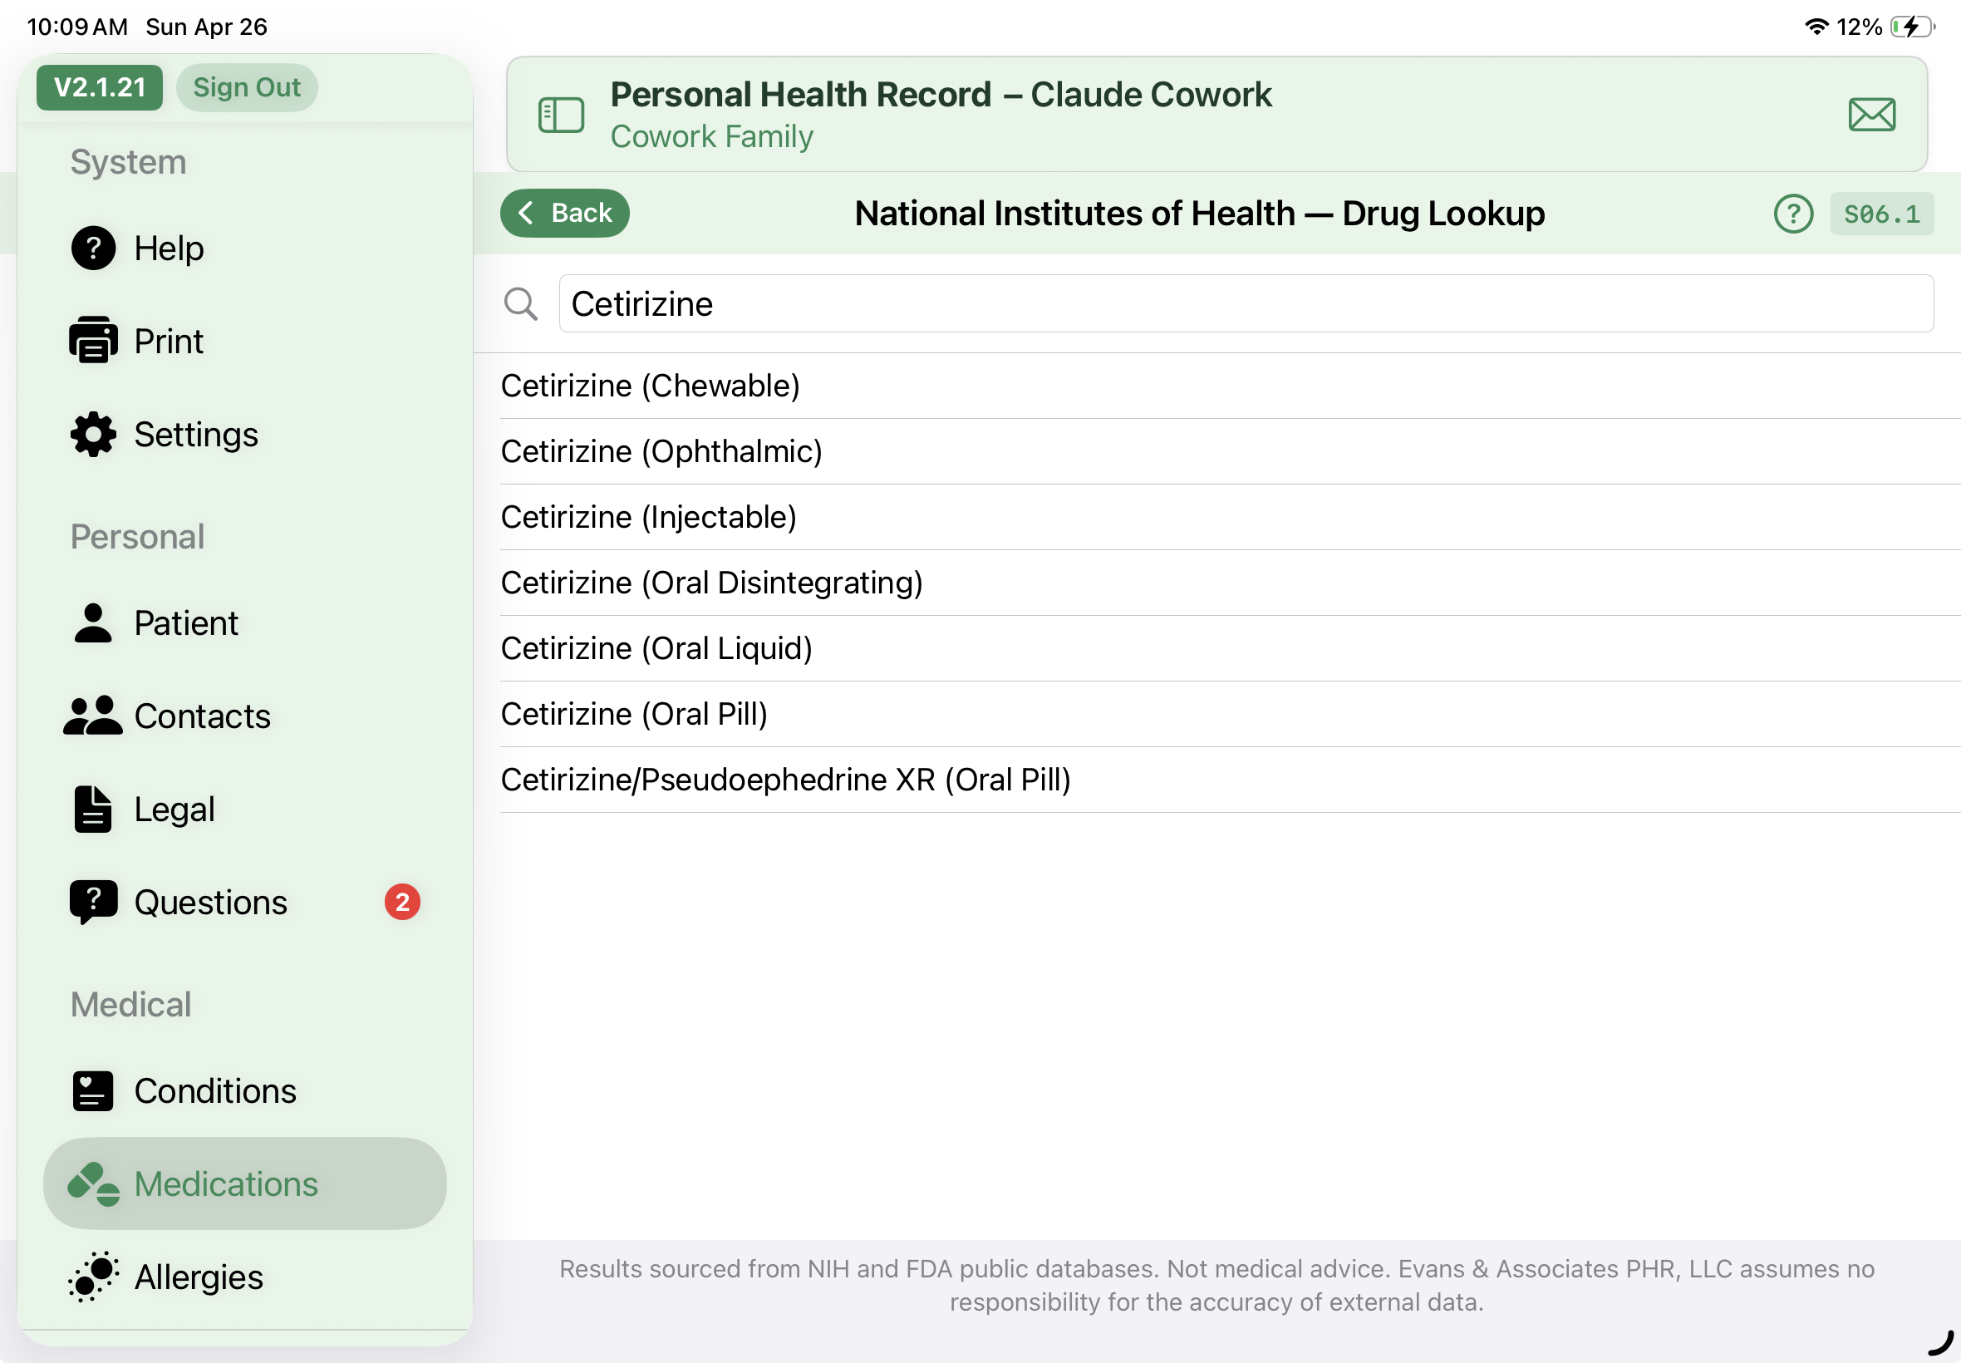Select Cetirizine (Injectable) result
Viewport: 1961px width, 1363px height.
click(1229, 518)
